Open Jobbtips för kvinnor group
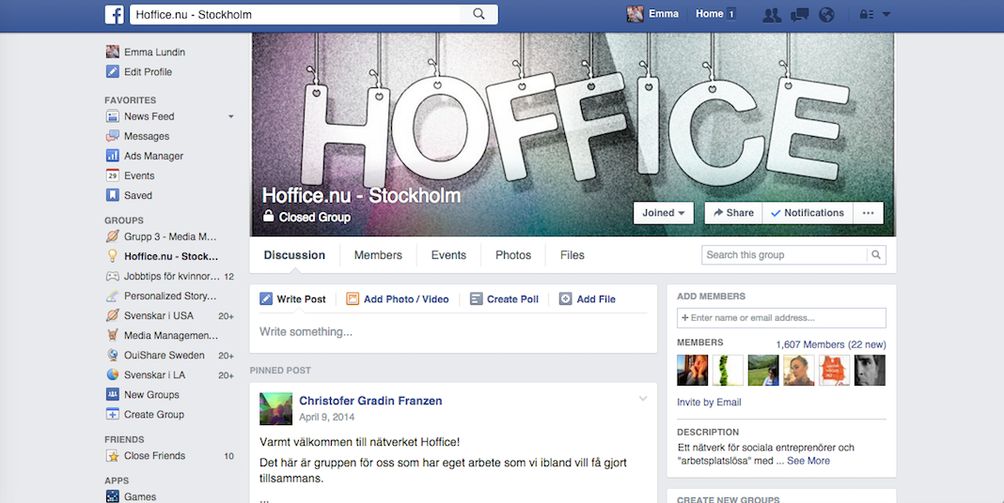 coord(172,276)
